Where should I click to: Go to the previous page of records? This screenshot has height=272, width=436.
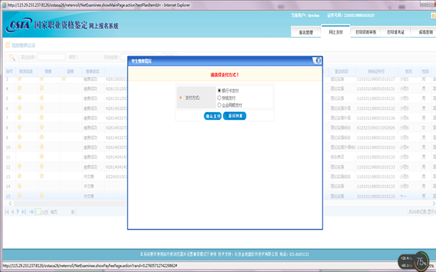point(12,212)
